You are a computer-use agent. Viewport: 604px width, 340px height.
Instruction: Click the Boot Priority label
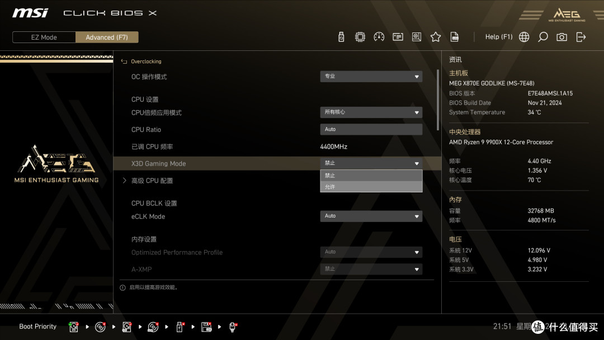pyautogui.click(x=38, y=327)
